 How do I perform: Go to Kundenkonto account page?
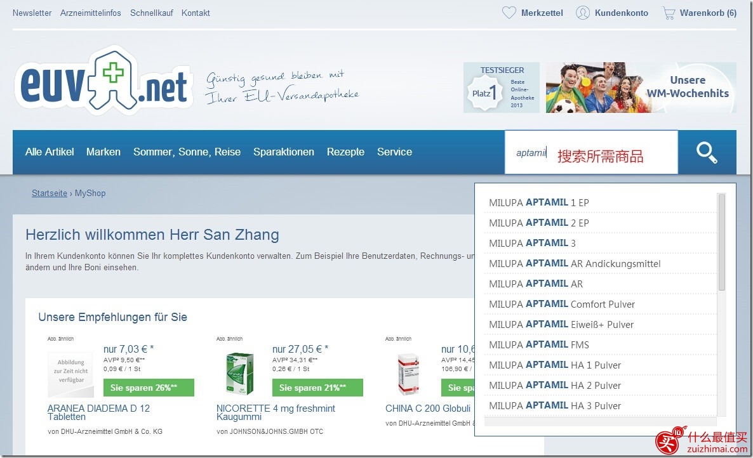click(622, 13)
